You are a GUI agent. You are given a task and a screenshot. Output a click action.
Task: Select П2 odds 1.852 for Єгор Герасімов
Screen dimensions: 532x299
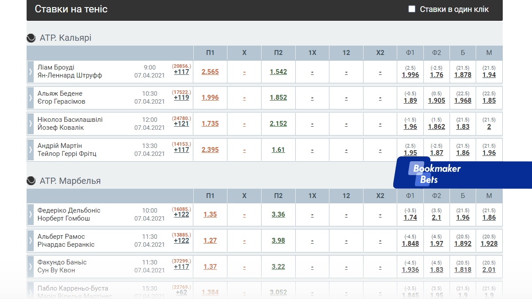point(278,97)
